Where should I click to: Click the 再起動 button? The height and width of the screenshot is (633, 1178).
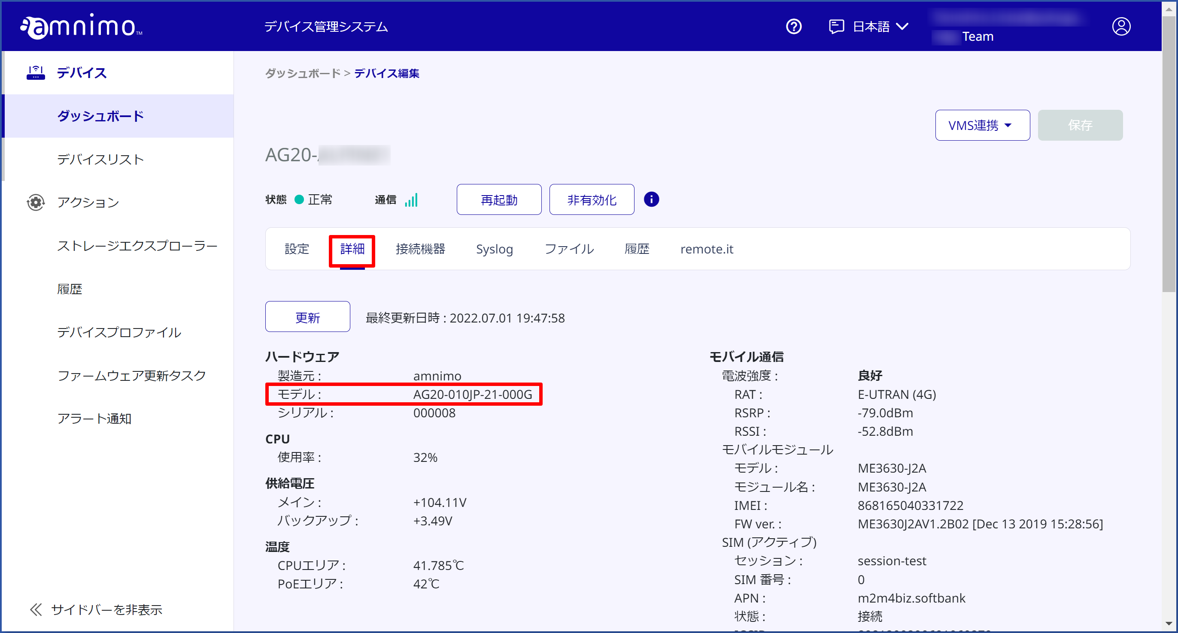click(499, 199)
